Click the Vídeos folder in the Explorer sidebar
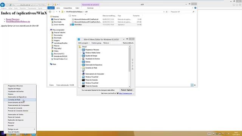 [56, 51]
